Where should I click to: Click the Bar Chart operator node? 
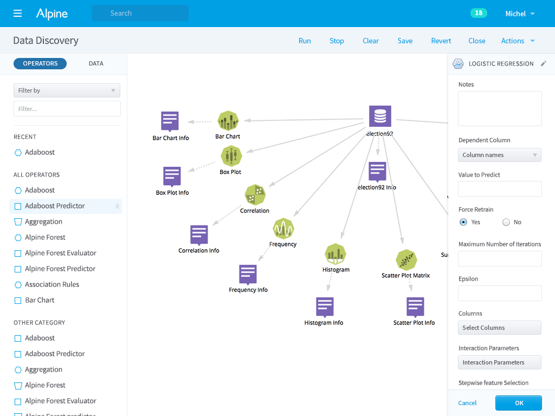coord(228,121)
